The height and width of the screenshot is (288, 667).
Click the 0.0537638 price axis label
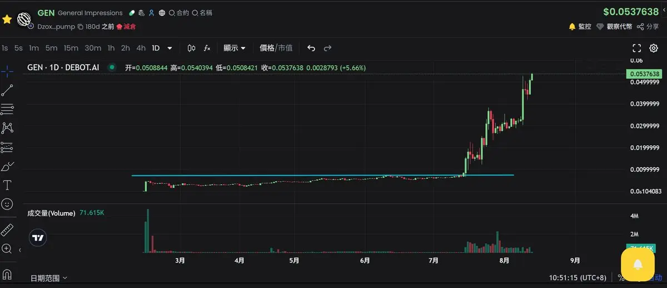[x=645, y=74]
